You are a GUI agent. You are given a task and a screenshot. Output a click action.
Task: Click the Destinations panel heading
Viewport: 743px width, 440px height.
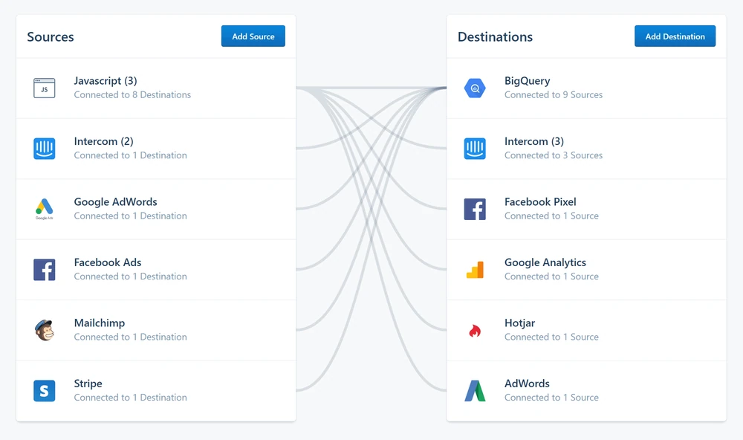495,36
